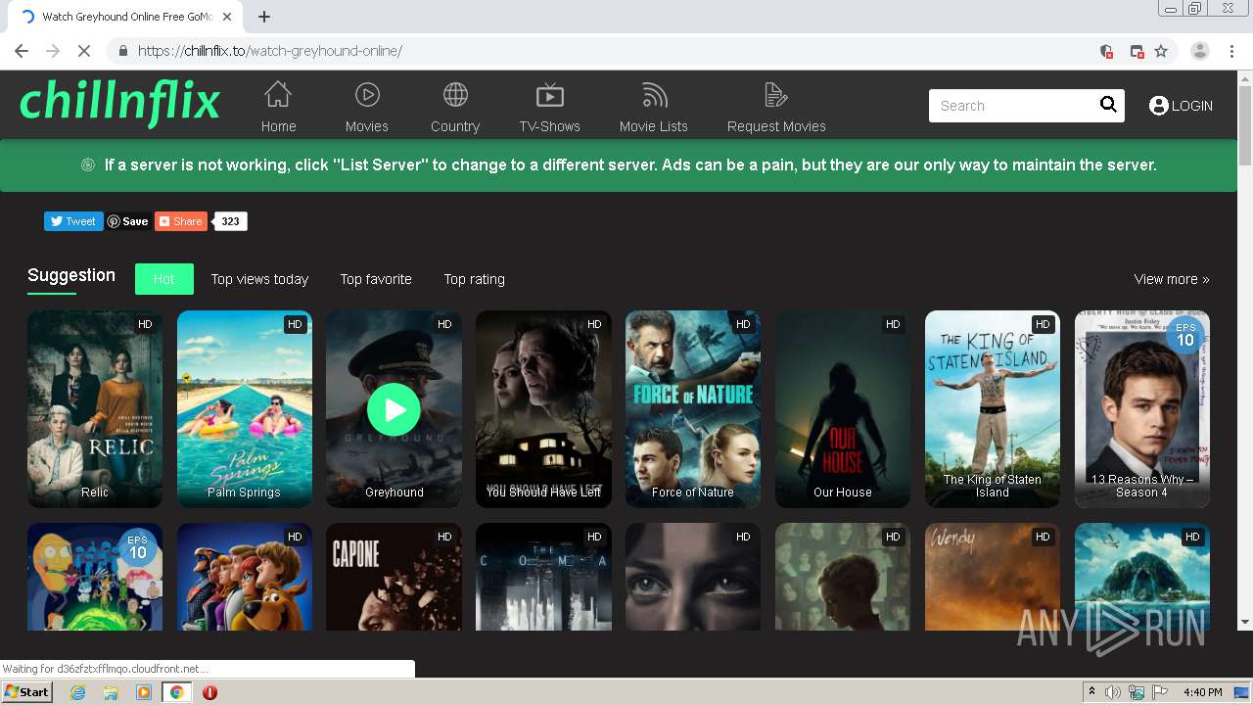Open Chrome three-dot menu
This screenshot has width=1253, height=705.
1231,51
